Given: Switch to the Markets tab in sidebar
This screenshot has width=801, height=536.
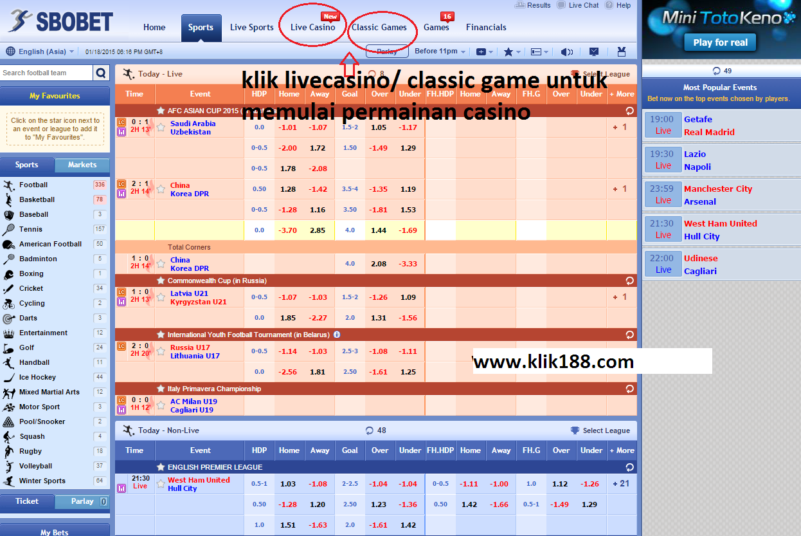Looking at the screenshot, I should [82, 165].
